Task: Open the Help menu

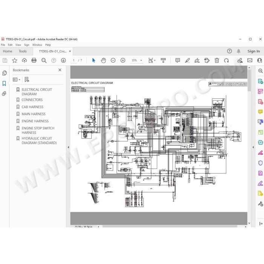Action: click(48, 45)
